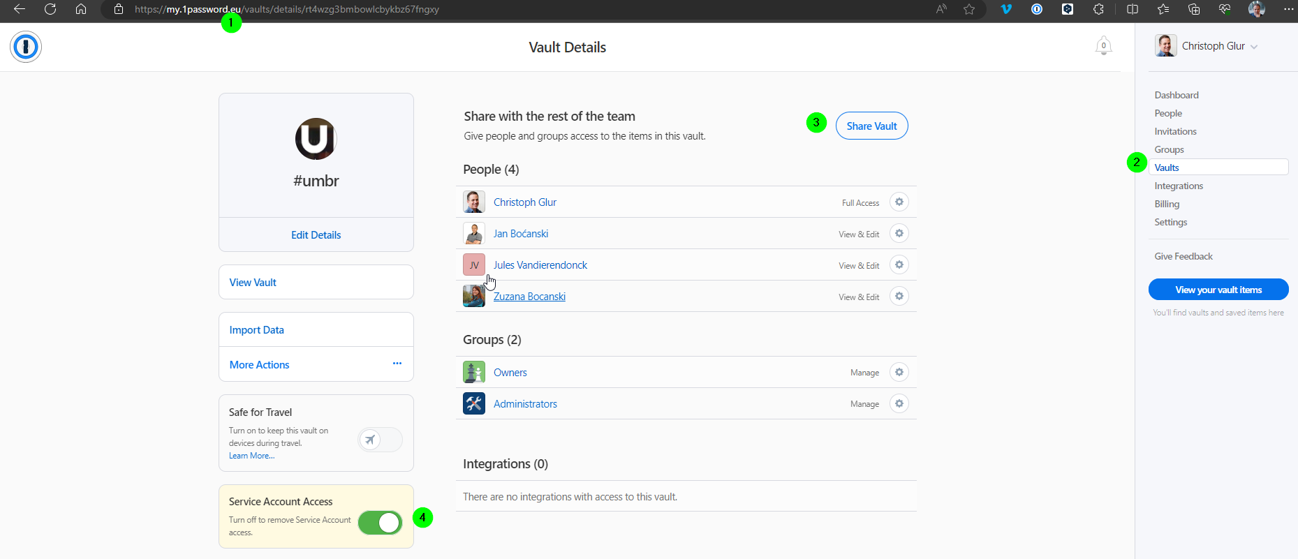Open settings gear for Administrators group
This screenshot has height=559, width=1298.
(x=899, y=404)
